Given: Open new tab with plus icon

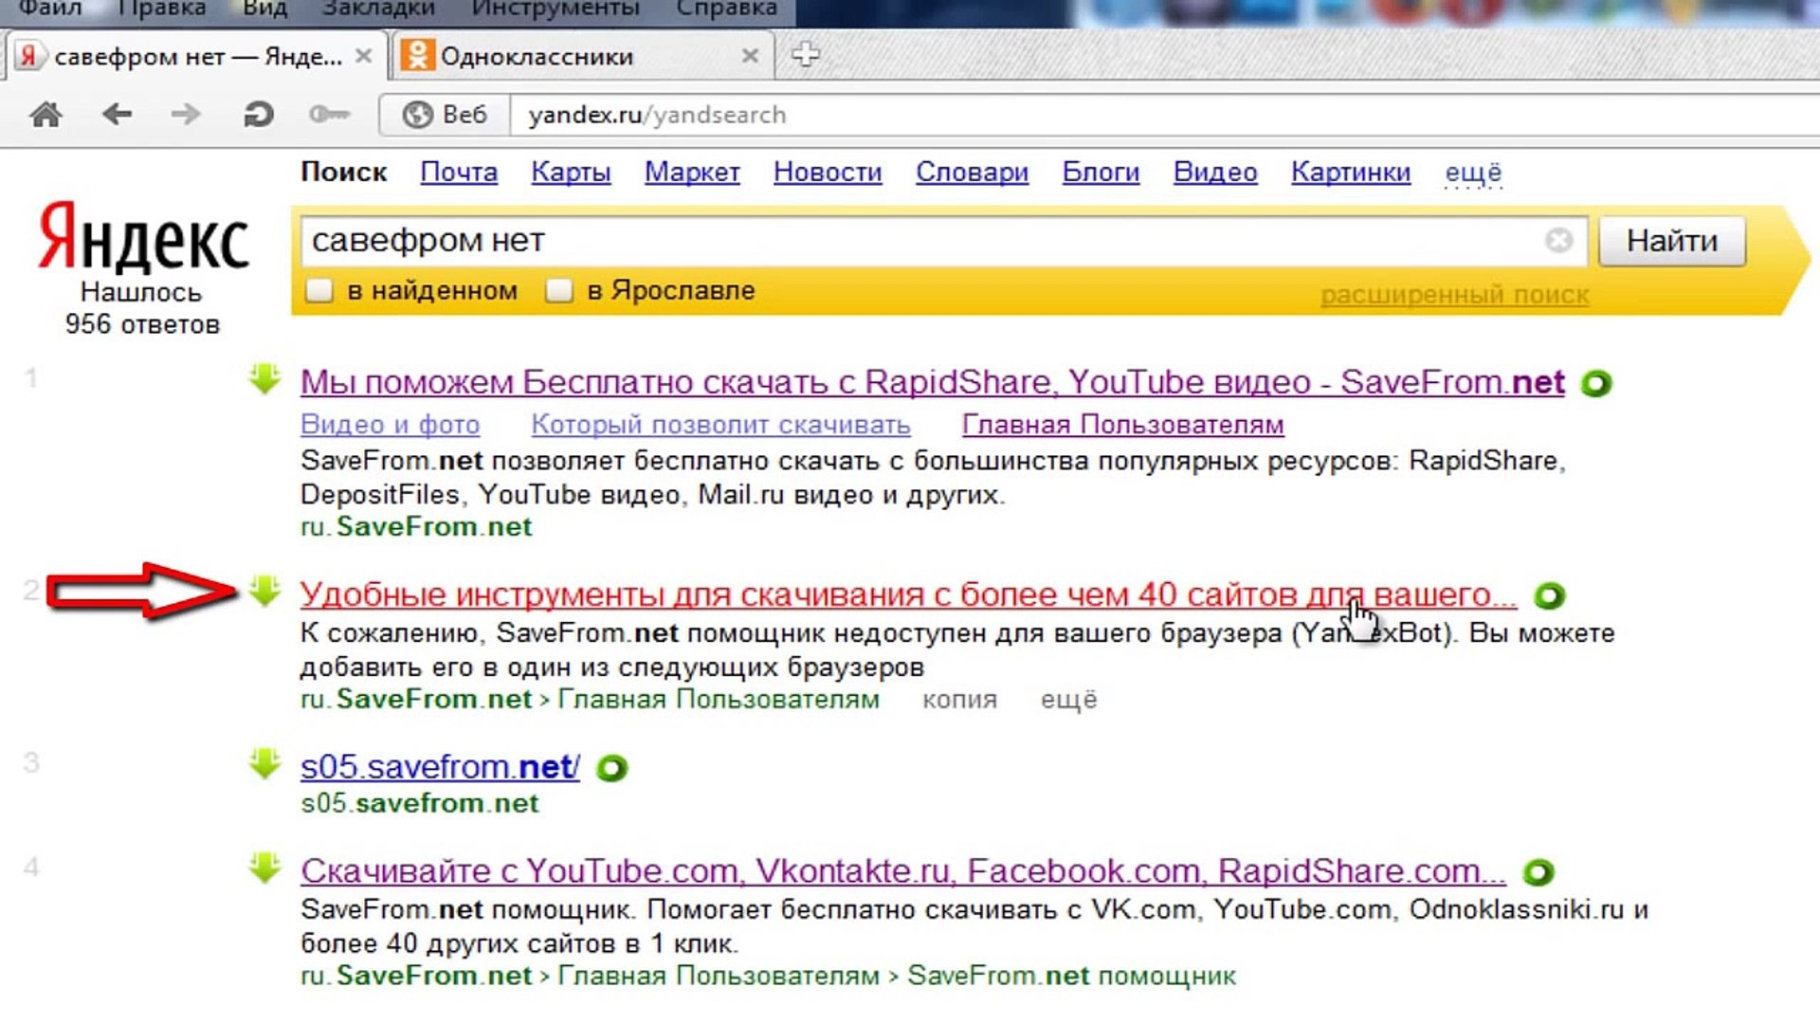Looking at the screenshot, I should point(805,55).
